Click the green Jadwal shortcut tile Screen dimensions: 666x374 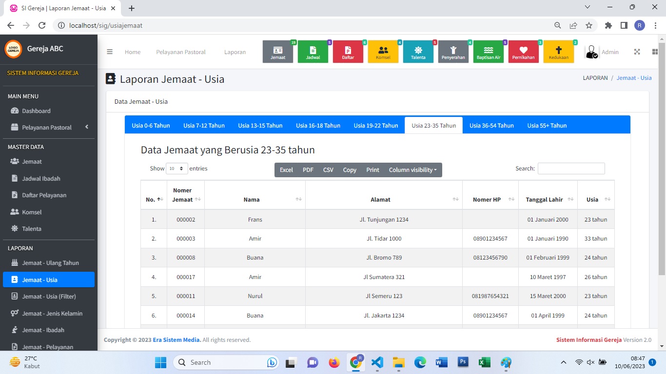[x=313, y=52]
